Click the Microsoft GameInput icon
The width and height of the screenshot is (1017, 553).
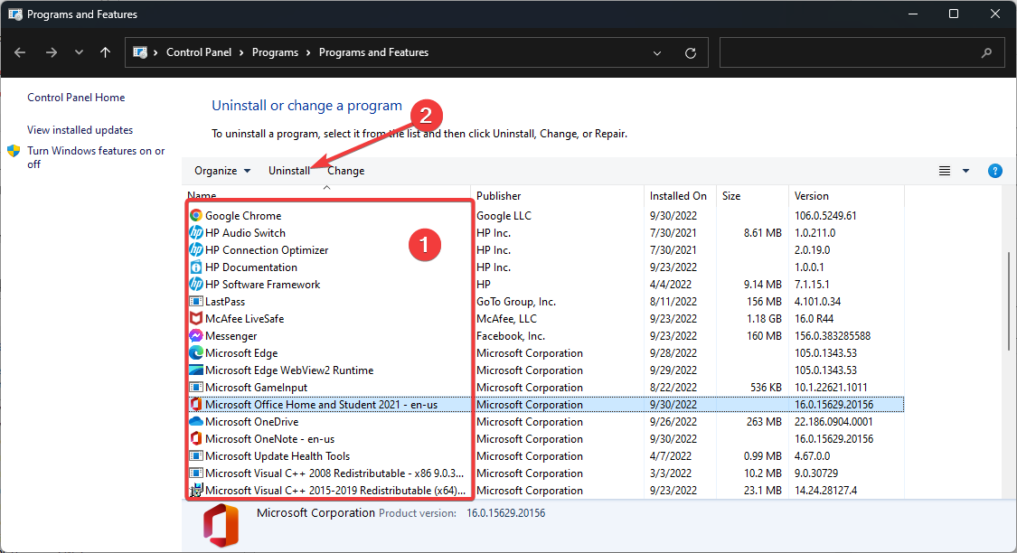point(196,387)
